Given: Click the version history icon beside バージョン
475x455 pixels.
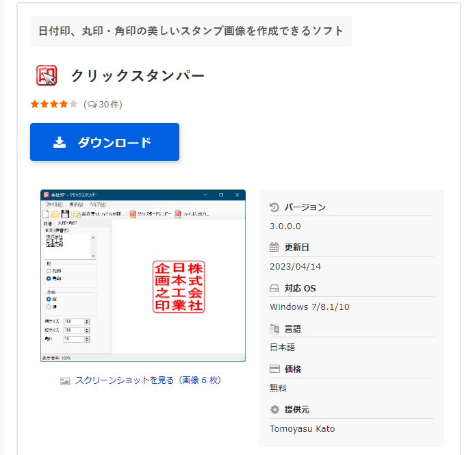Looking at the screenshot, I should [274, 207].
